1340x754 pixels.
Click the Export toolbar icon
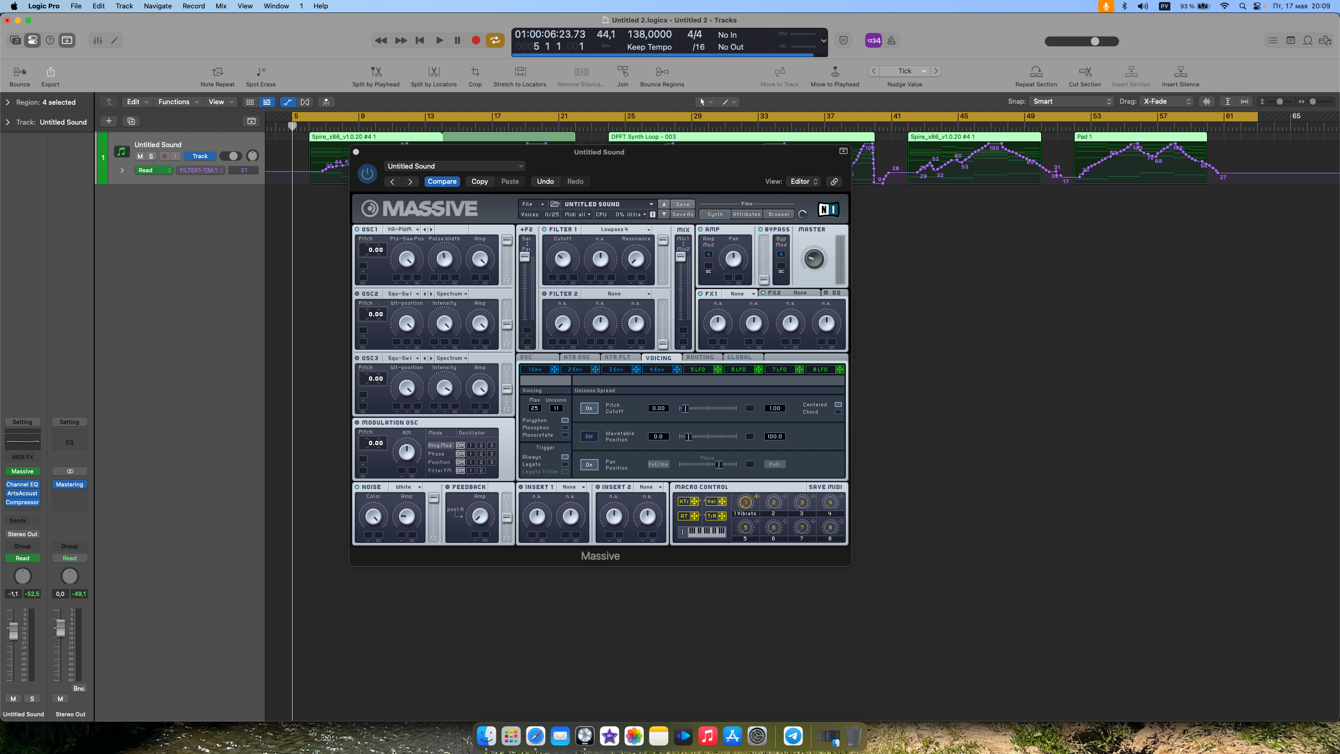(50, 72)
